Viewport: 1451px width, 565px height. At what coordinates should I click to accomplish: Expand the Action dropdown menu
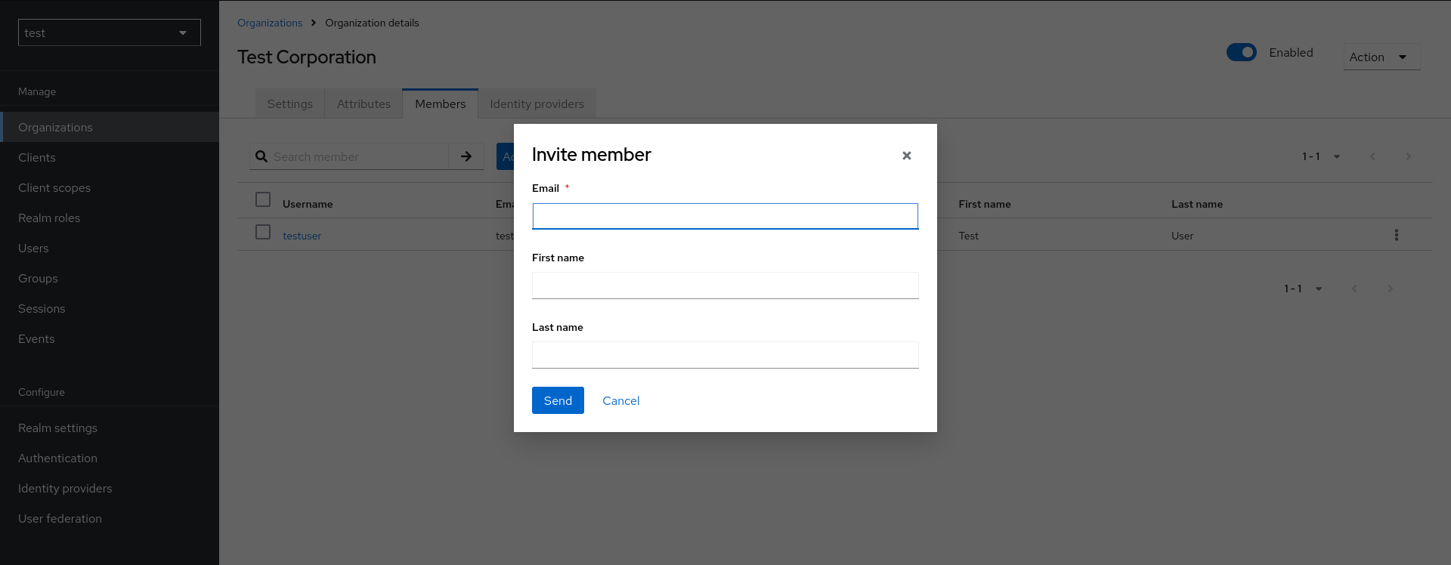point(1381,57)
